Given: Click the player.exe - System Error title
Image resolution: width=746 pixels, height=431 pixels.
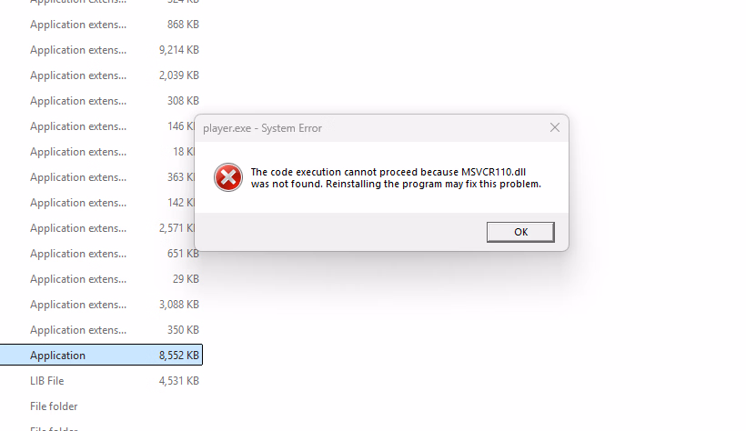Looking at the screenshot, I should pos(263,128).
